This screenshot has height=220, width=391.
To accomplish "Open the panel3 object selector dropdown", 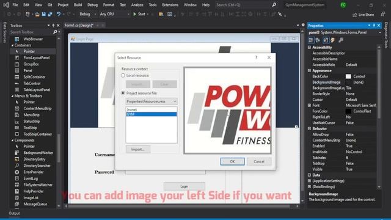I will pos(380,32).
